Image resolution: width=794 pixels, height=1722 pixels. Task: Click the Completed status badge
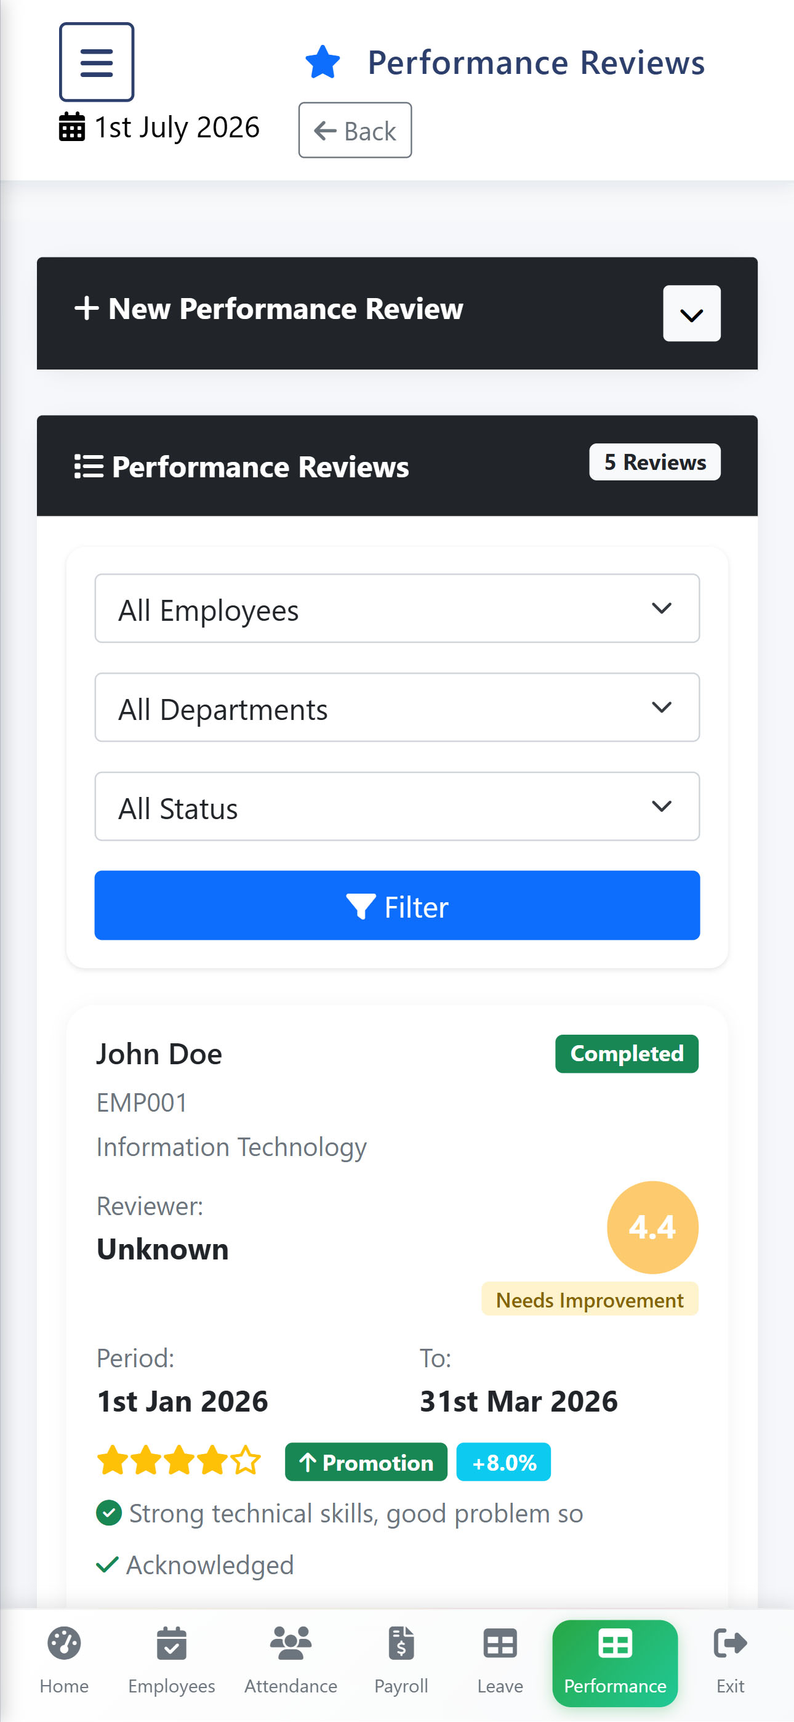627,1054
